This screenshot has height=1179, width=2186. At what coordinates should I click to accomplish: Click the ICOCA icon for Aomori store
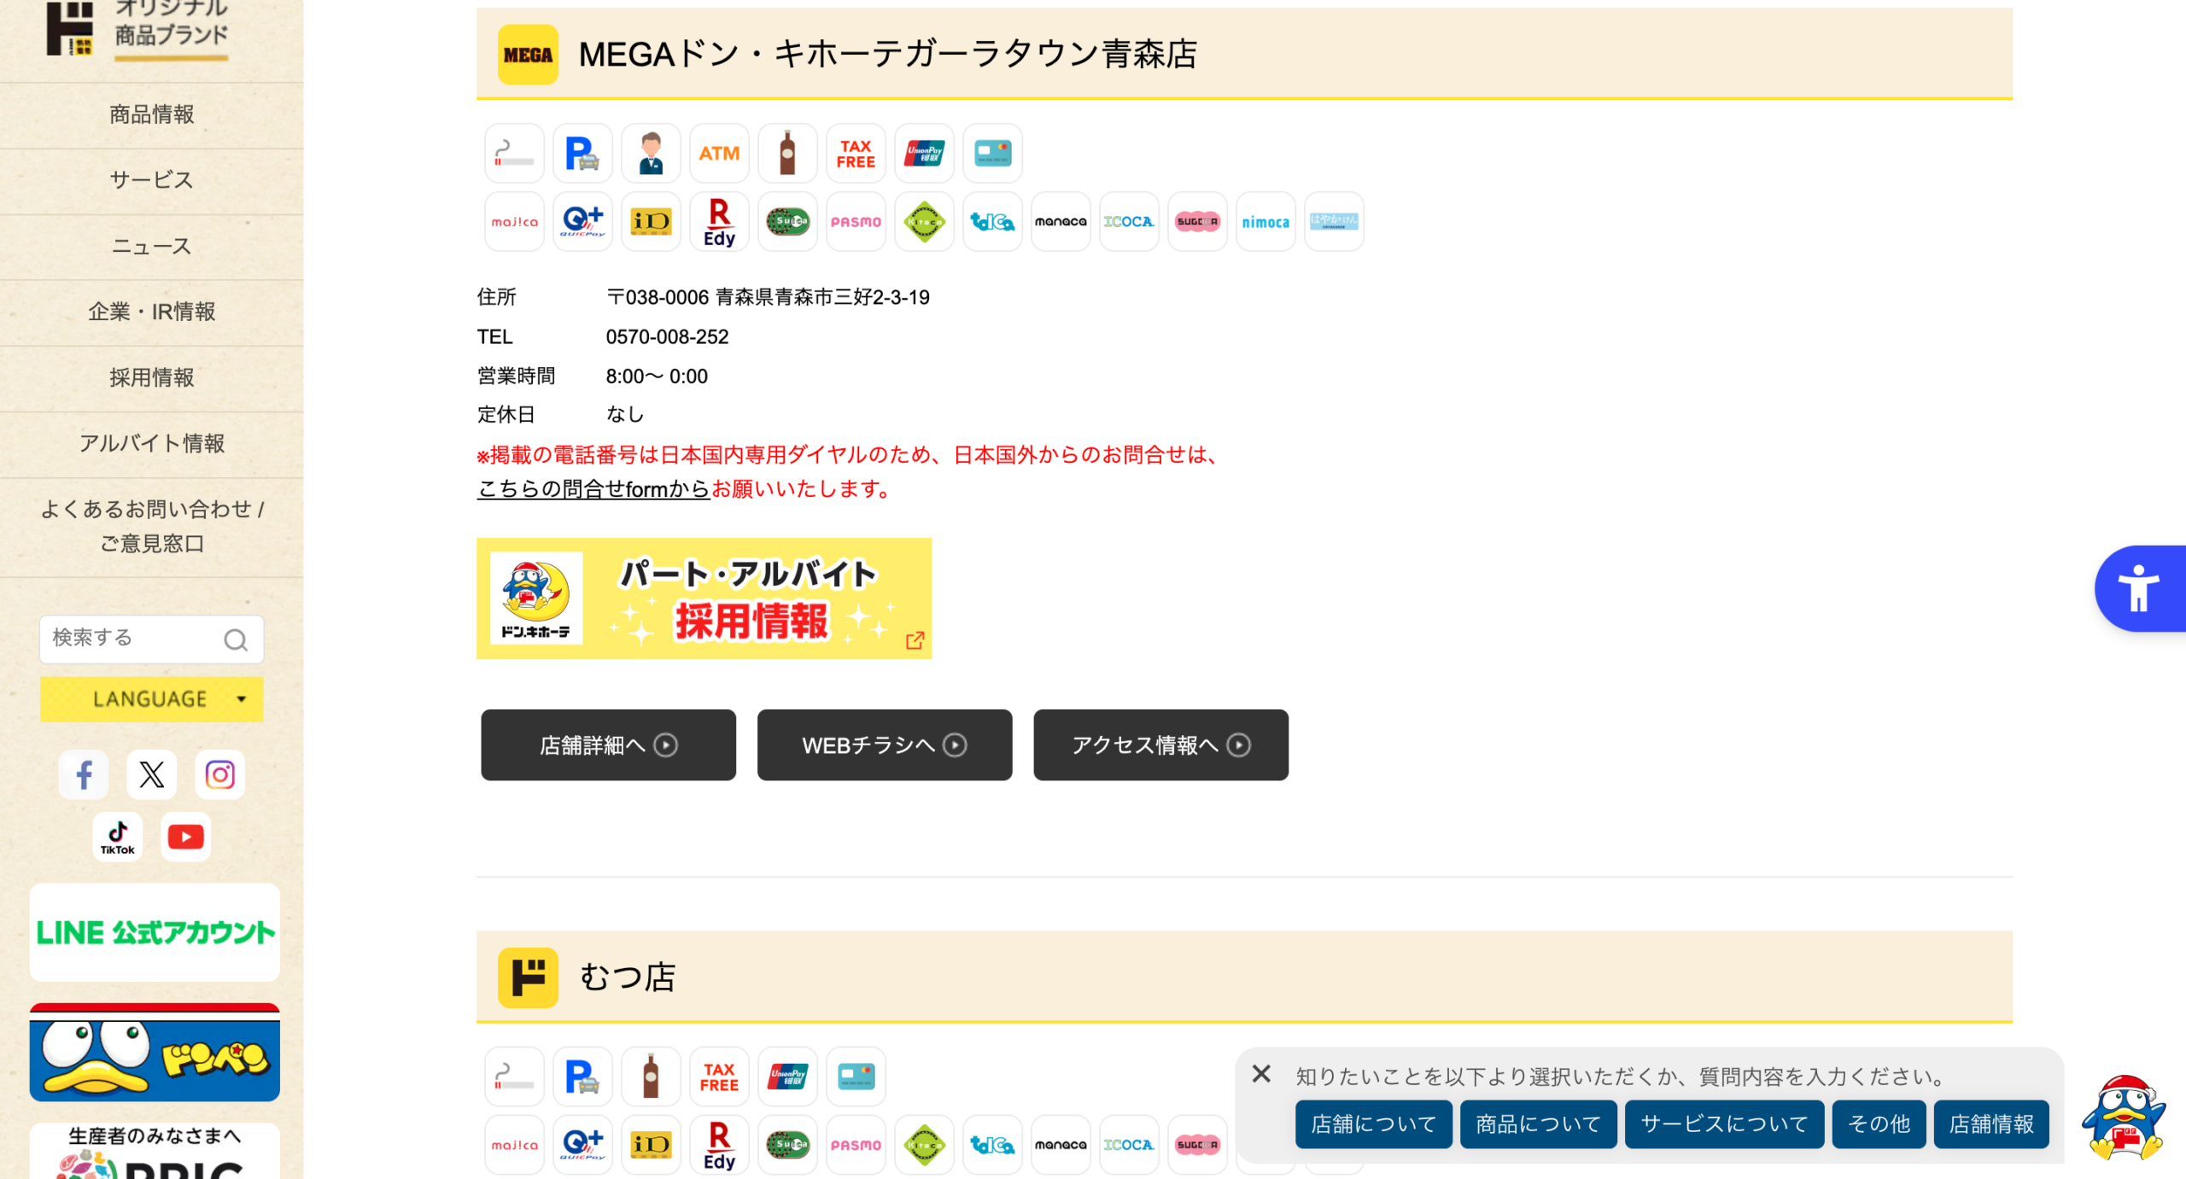(1129, 222)
